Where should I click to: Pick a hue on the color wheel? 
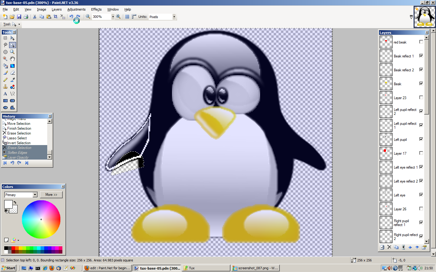[x=41, y=219]
